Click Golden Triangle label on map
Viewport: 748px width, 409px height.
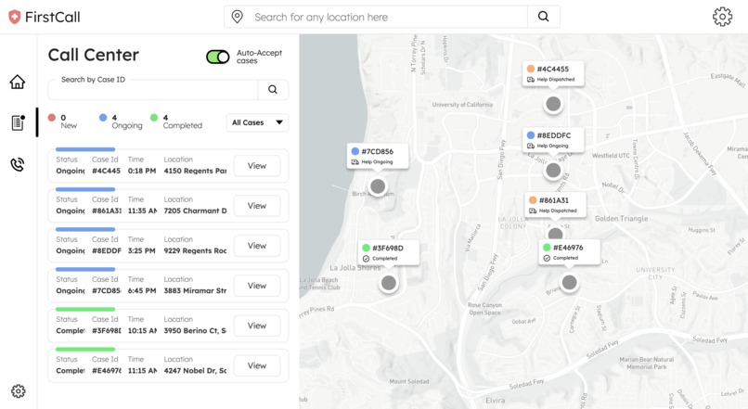(x=621, y=218)
